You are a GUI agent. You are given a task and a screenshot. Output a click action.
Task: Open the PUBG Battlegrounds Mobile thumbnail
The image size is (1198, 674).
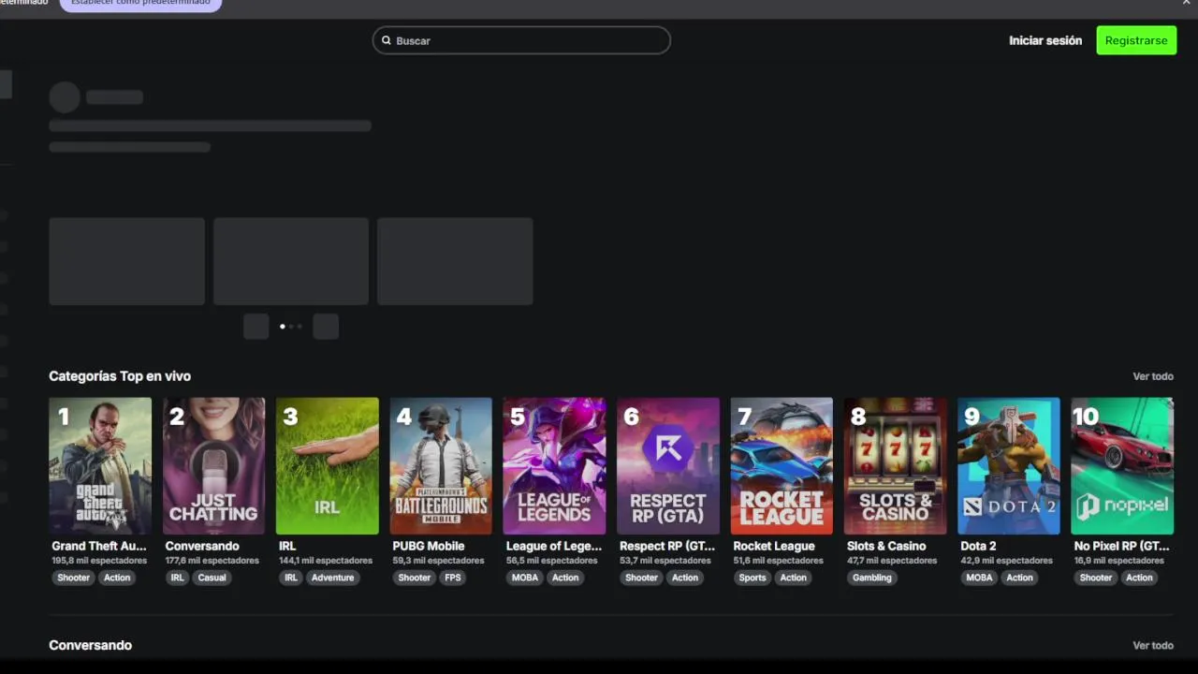pos(441,466)
